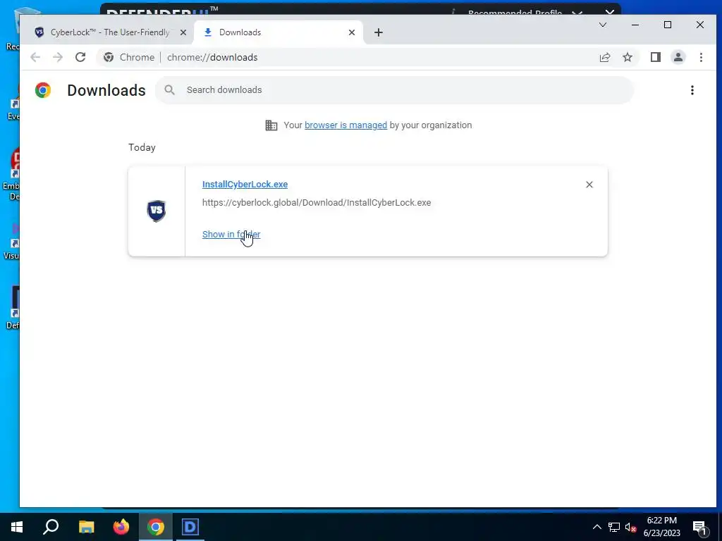The image size is (722, 541).
Task: Click Chrome icon in the taskbar
Action: (x=156, y=527)
